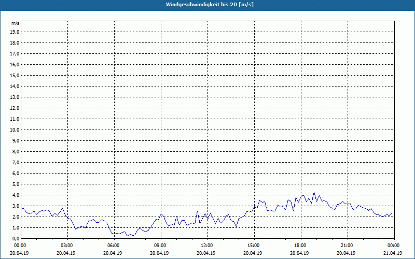Click the 21.04.19 date label
This screenshot has height=259, width=415.
[393, 253]
